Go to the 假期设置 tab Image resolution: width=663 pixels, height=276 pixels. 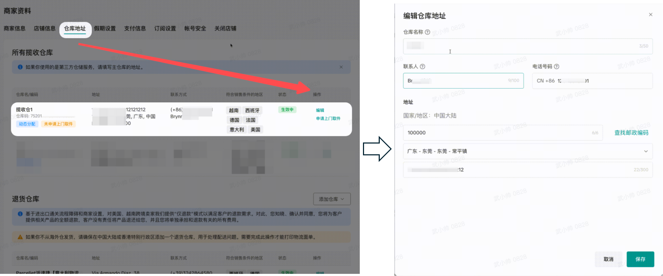tap(105, 29)
